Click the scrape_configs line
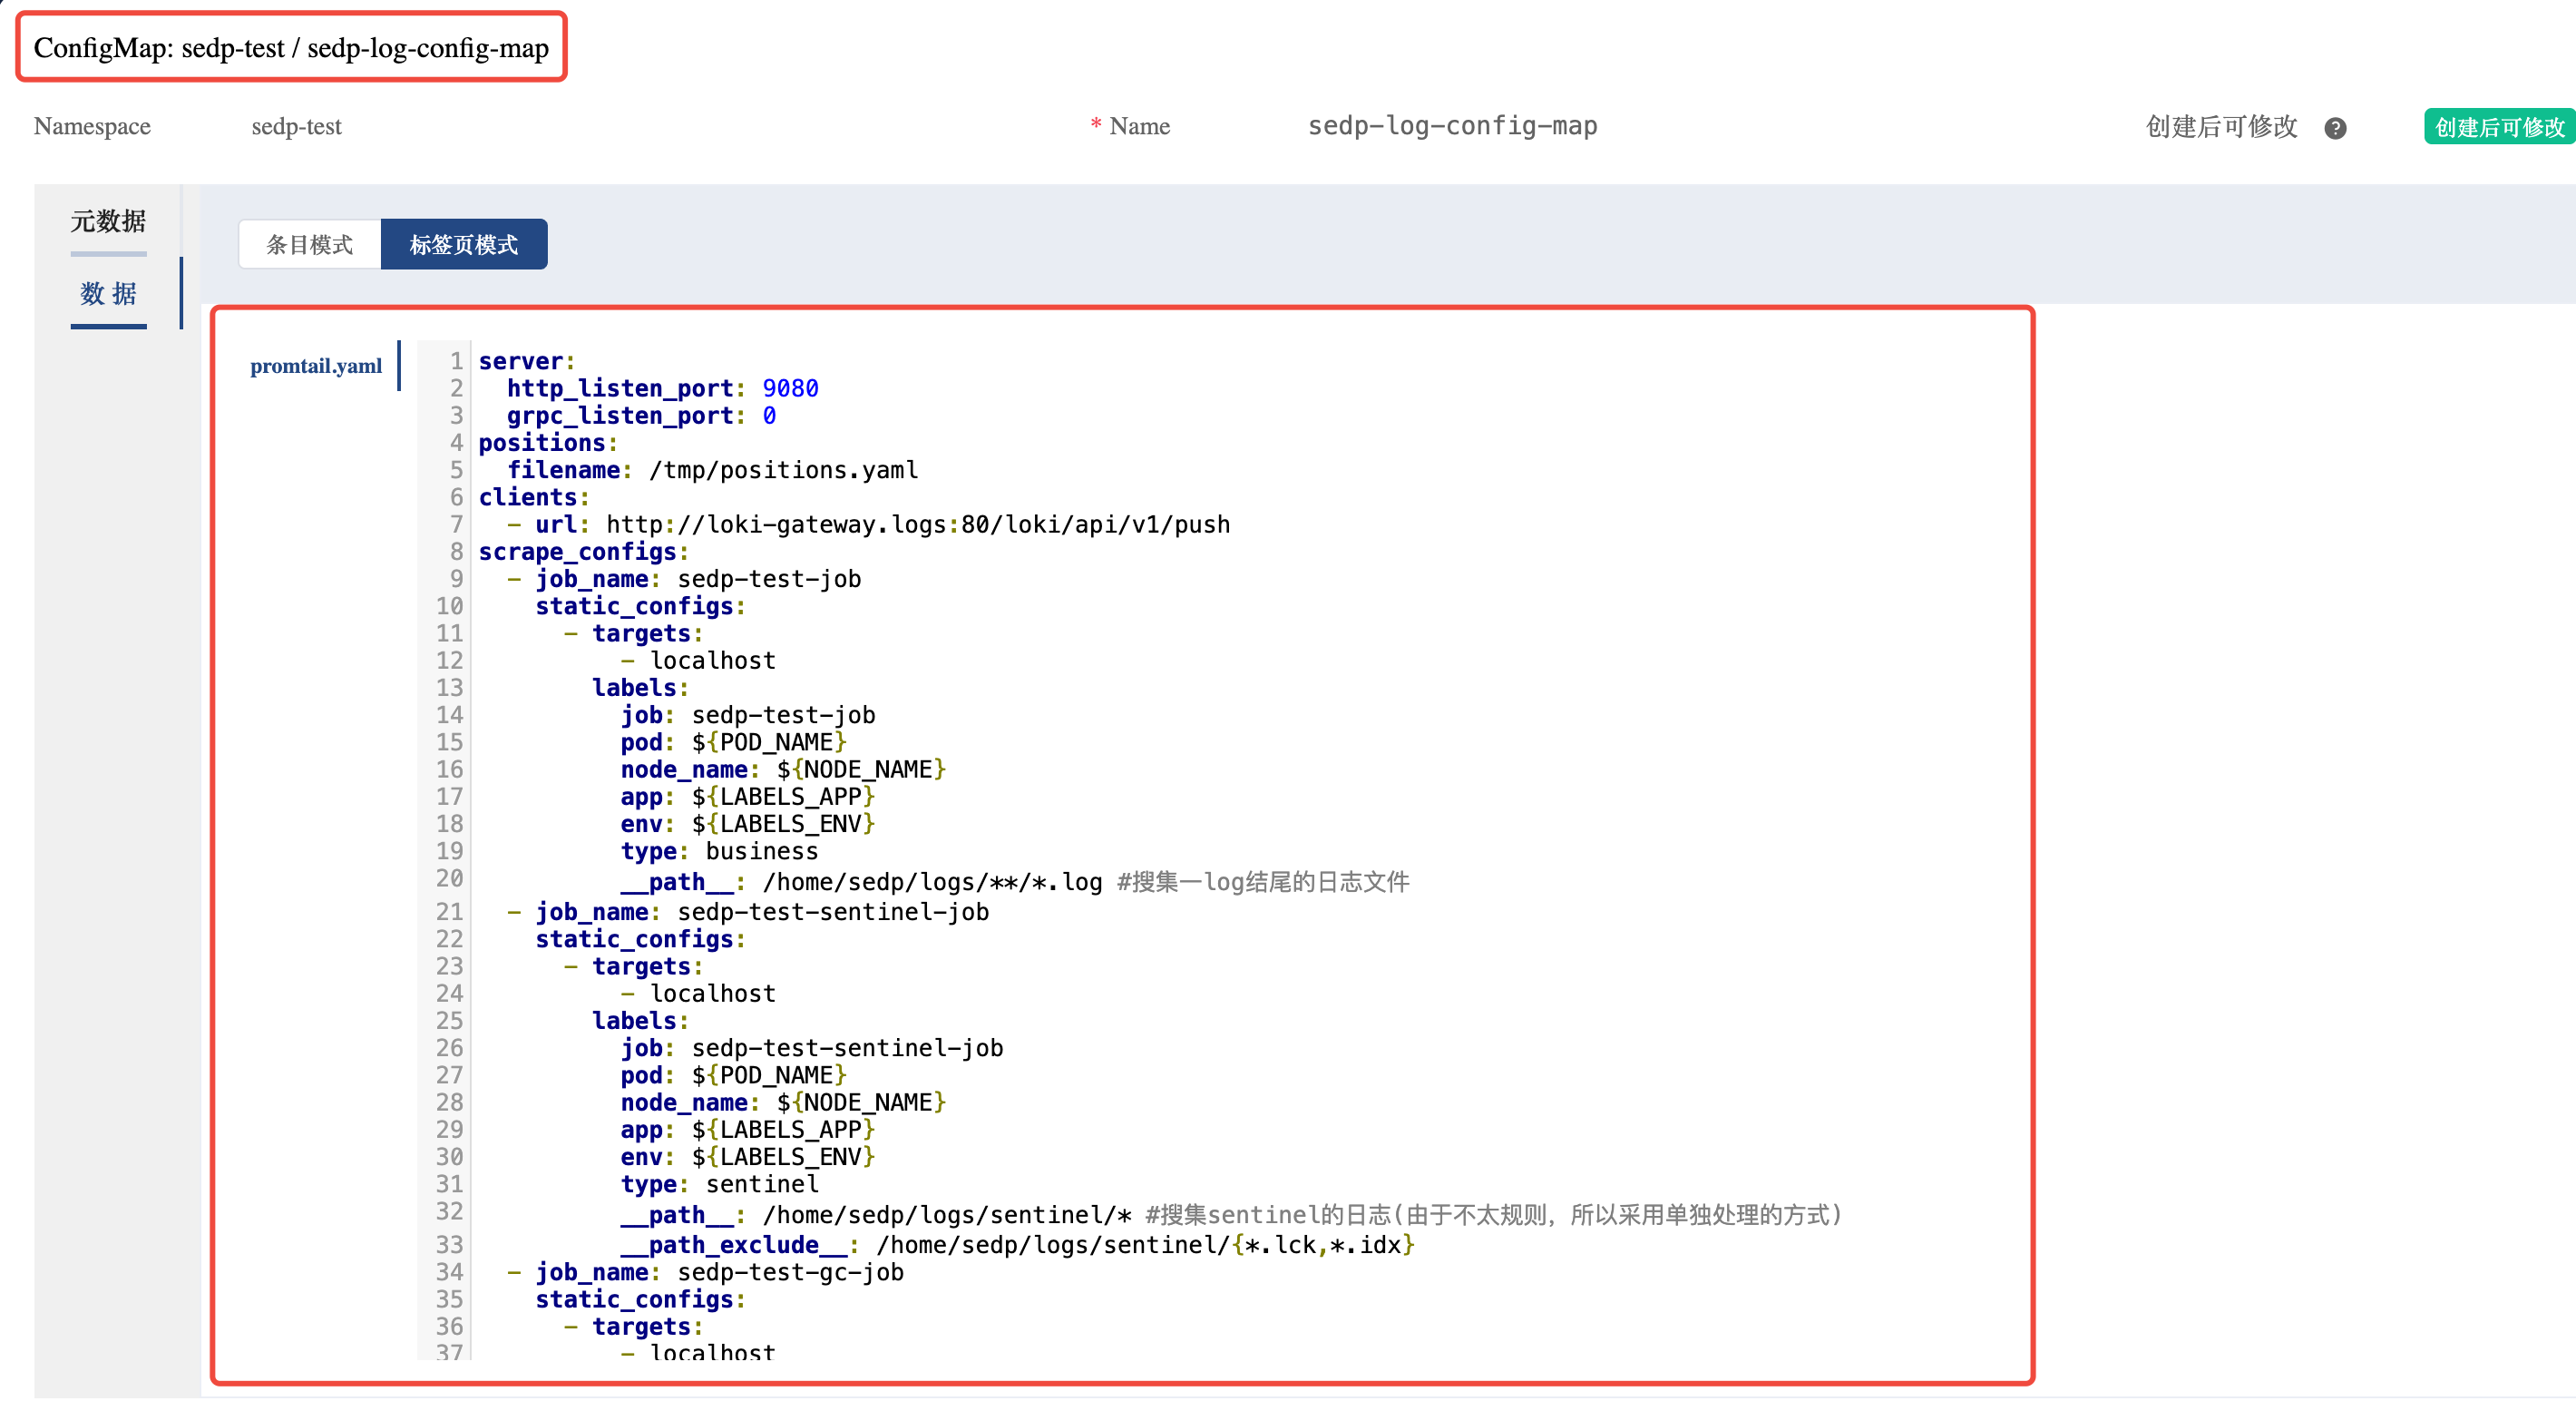Viewport: 2576px width, 1401px height. (x=583, y=552)
